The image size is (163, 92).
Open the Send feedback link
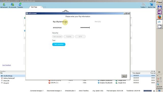coord(7,65)
